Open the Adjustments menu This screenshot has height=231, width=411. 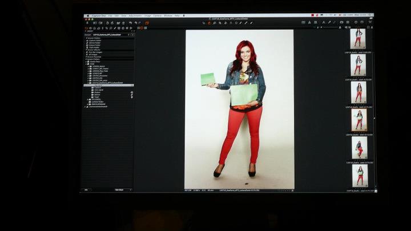coord(135,16)
